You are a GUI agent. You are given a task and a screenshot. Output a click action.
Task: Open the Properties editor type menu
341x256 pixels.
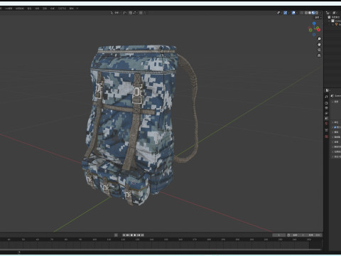[x=328, y=90]
